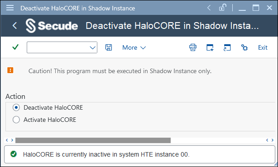Select the Deactivate HaloCORE radio button
278x167 pixels.
(16, 107)
